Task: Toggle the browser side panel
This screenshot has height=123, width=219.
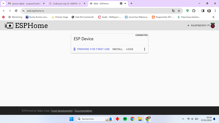Action: (203, 11)
